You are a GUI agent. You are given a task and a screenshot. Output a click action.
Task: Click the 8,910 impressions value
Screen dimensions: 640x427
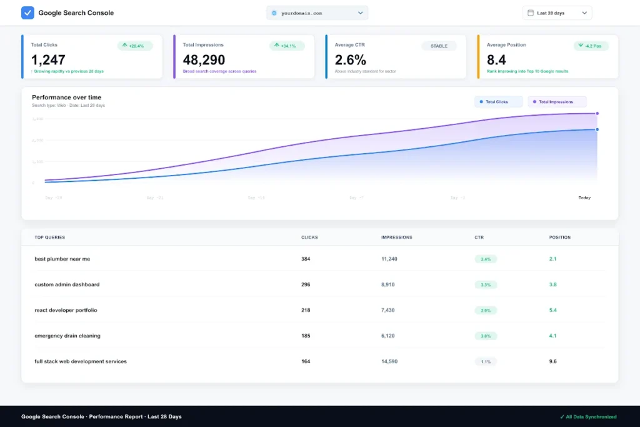pos(387,284)
